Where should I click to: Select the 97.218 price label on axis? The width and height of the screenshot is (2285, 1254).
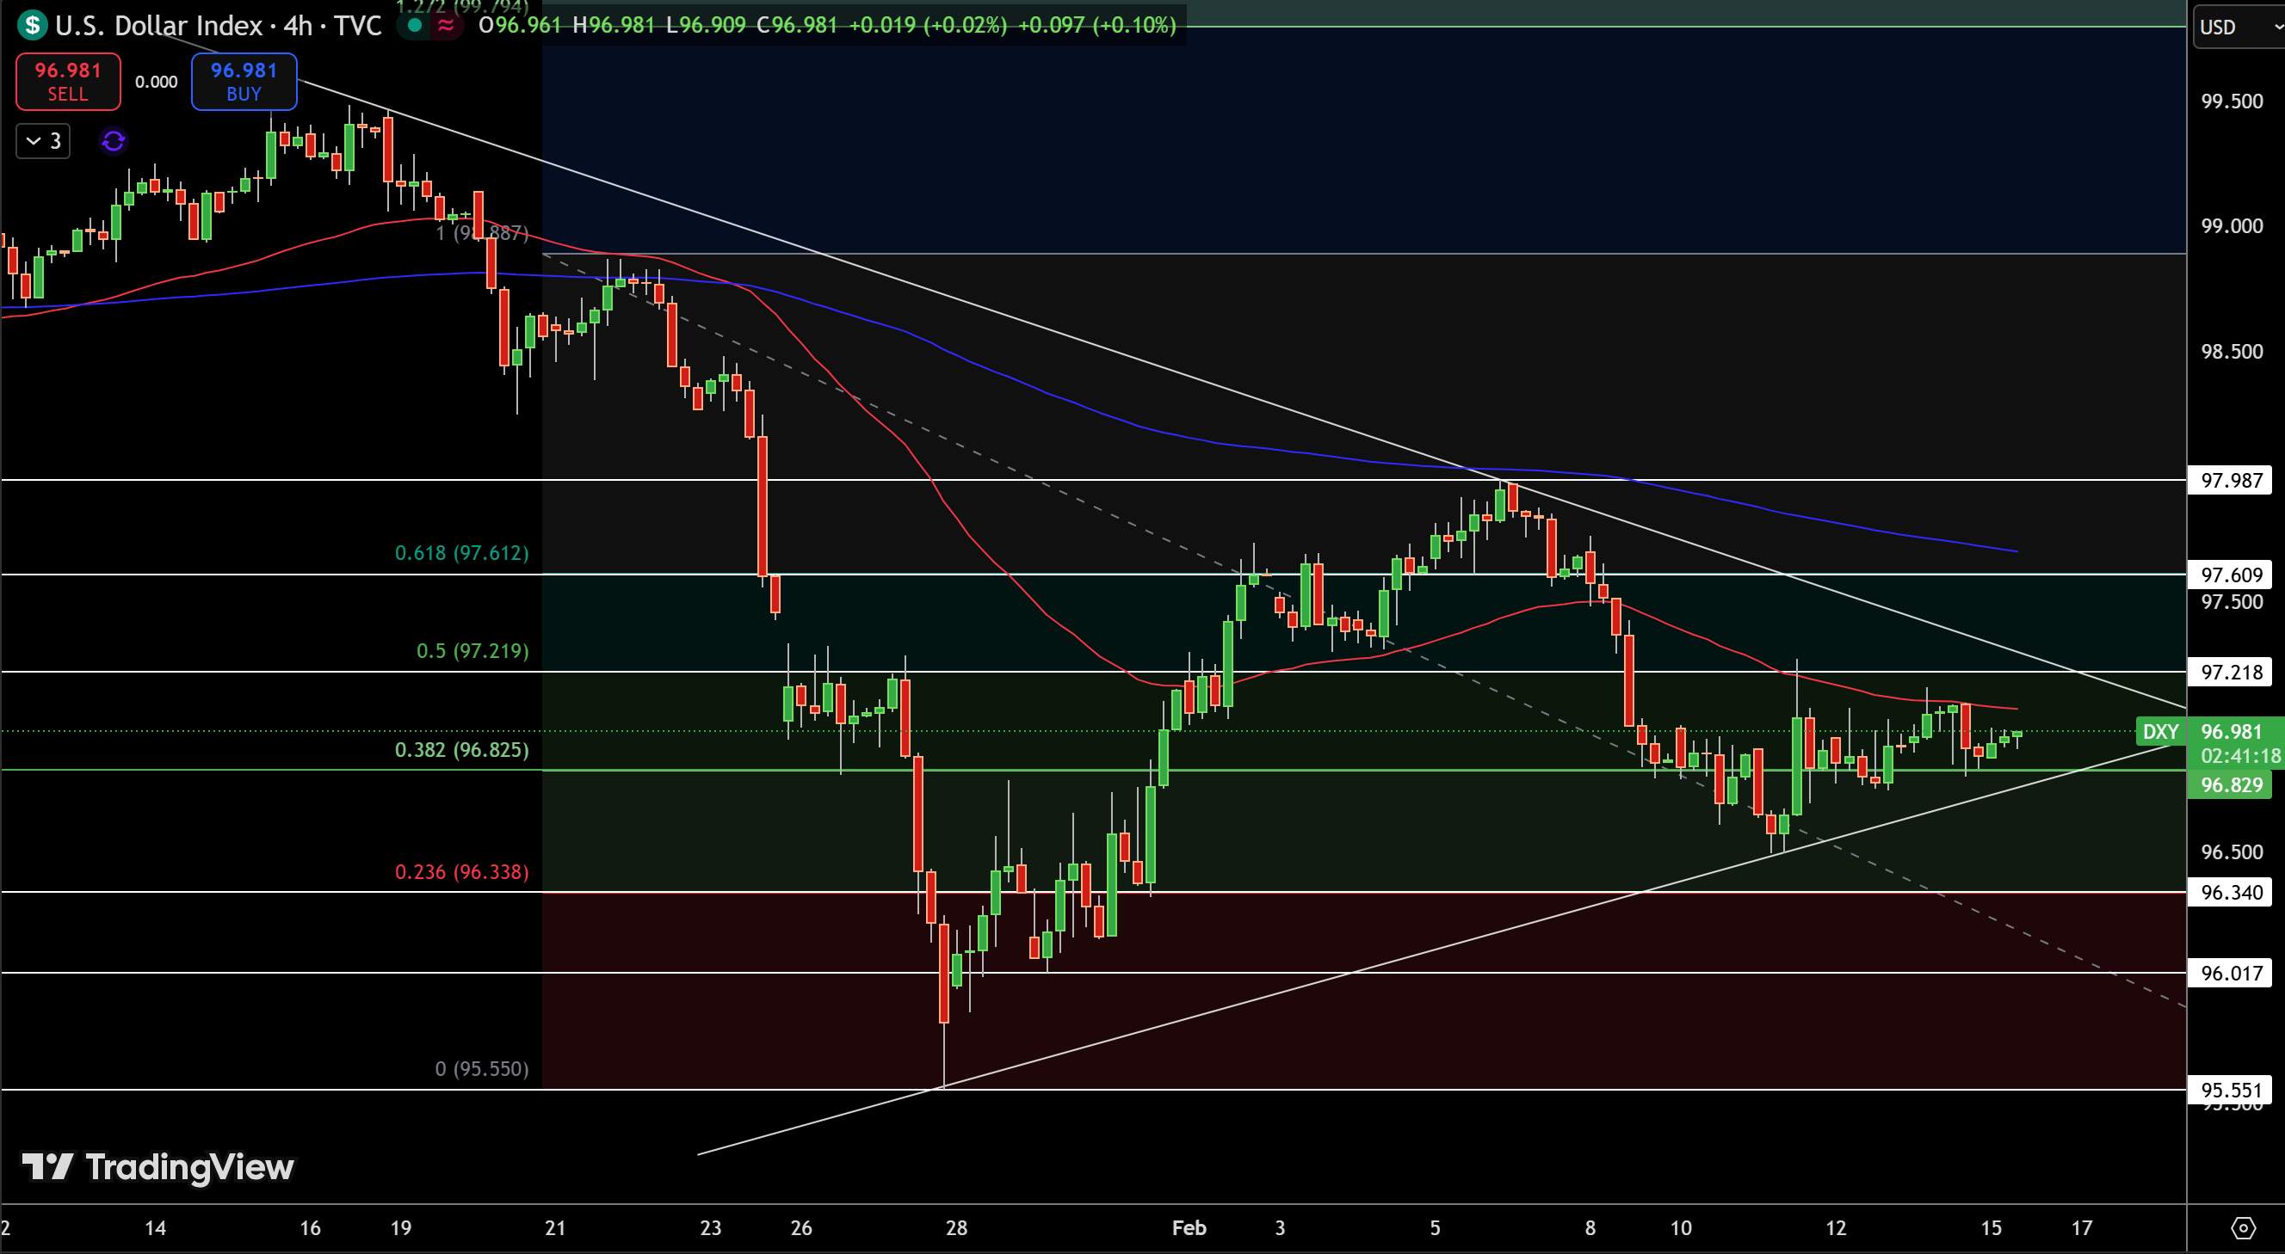(2231, 672)
